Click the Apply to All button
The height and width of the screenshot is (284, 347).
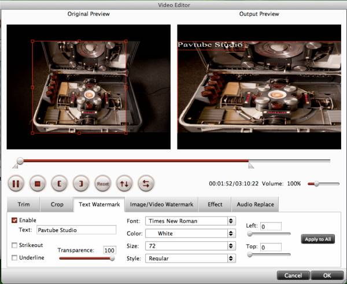point(318,239)
